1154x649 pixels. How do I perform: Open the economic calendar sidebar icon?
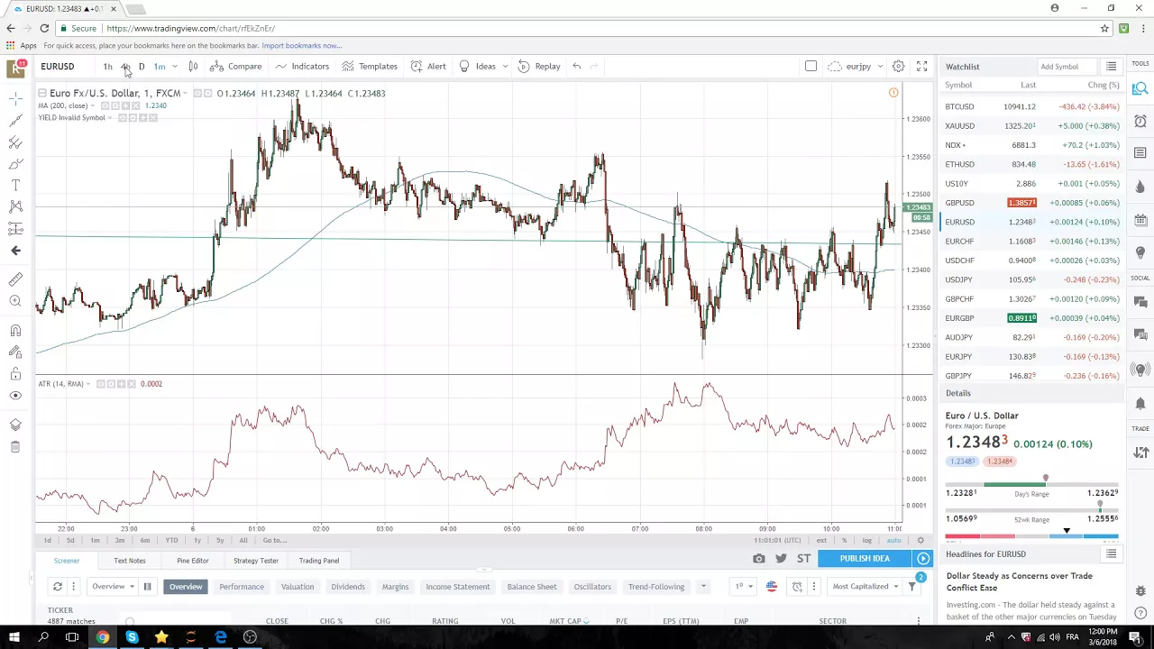tap(1140, 220)
